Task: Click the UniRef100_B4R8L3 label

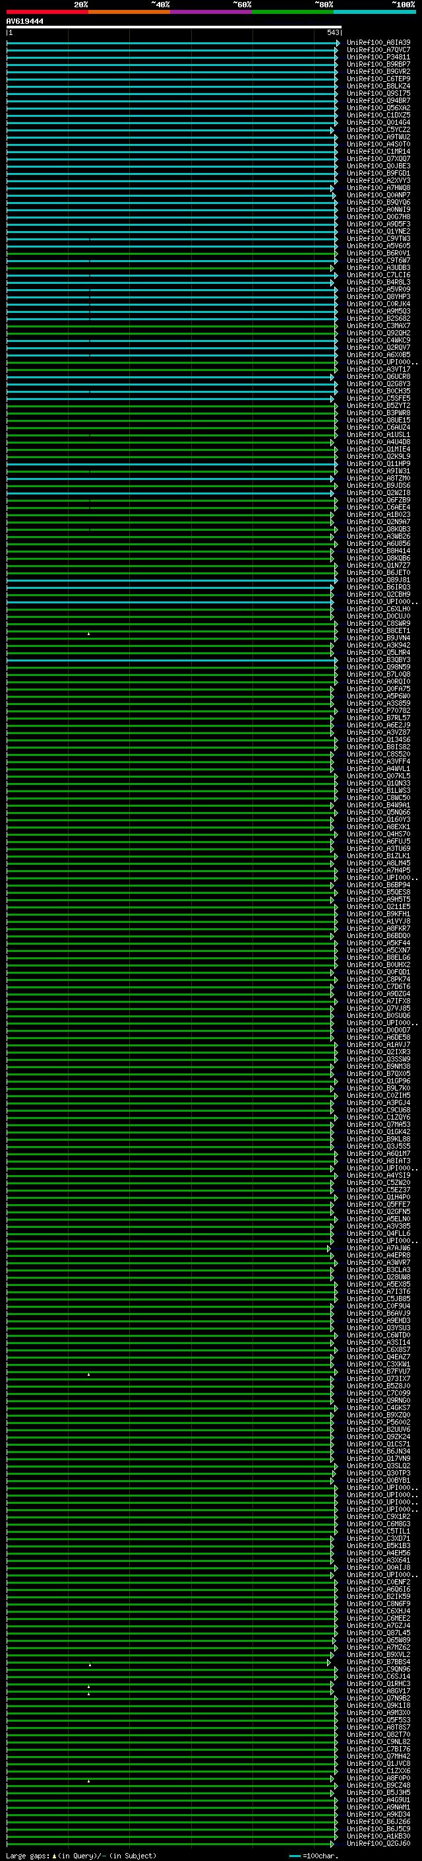Action: click(378, 283)
